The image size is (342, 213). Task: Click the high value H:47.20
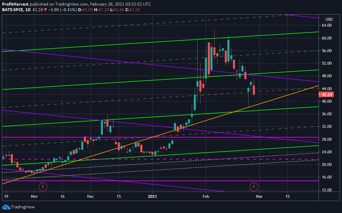click(x=102, y=10)
